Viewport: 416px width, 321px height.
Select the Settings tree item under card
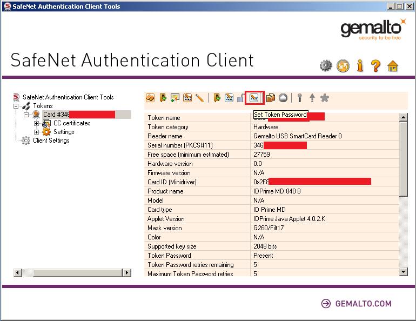coord(64,132)
